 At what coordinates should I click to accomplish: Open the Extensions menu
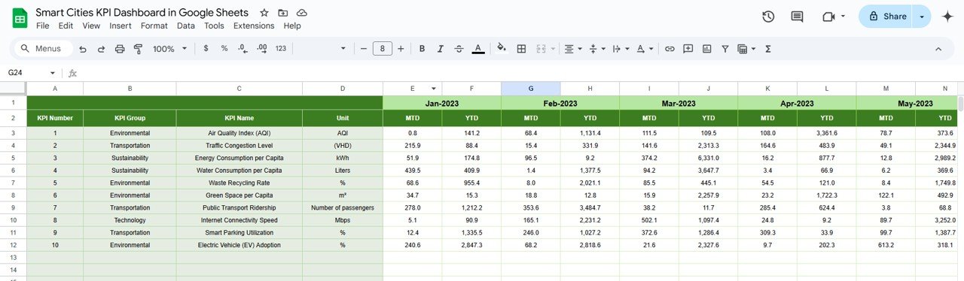[254, 26]
